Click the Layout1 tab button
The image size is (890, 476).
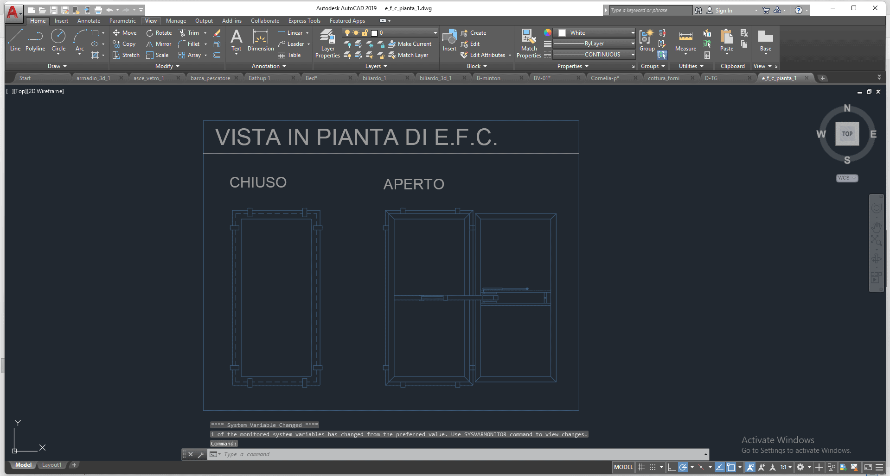(51, 465)
